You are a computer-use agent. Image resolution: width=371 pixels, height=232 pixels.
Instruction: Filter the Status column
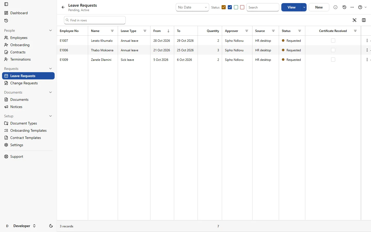point(300,31)
